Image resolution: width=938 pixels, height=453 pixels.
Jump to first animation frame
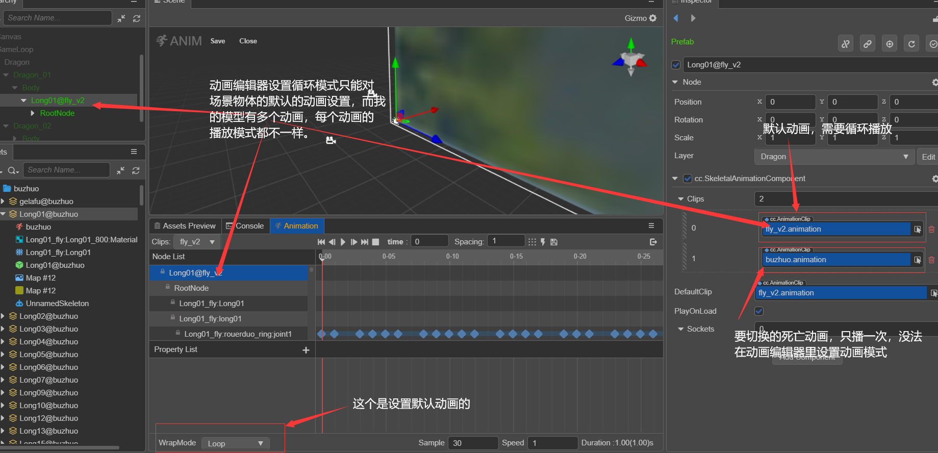click(321, 242)
